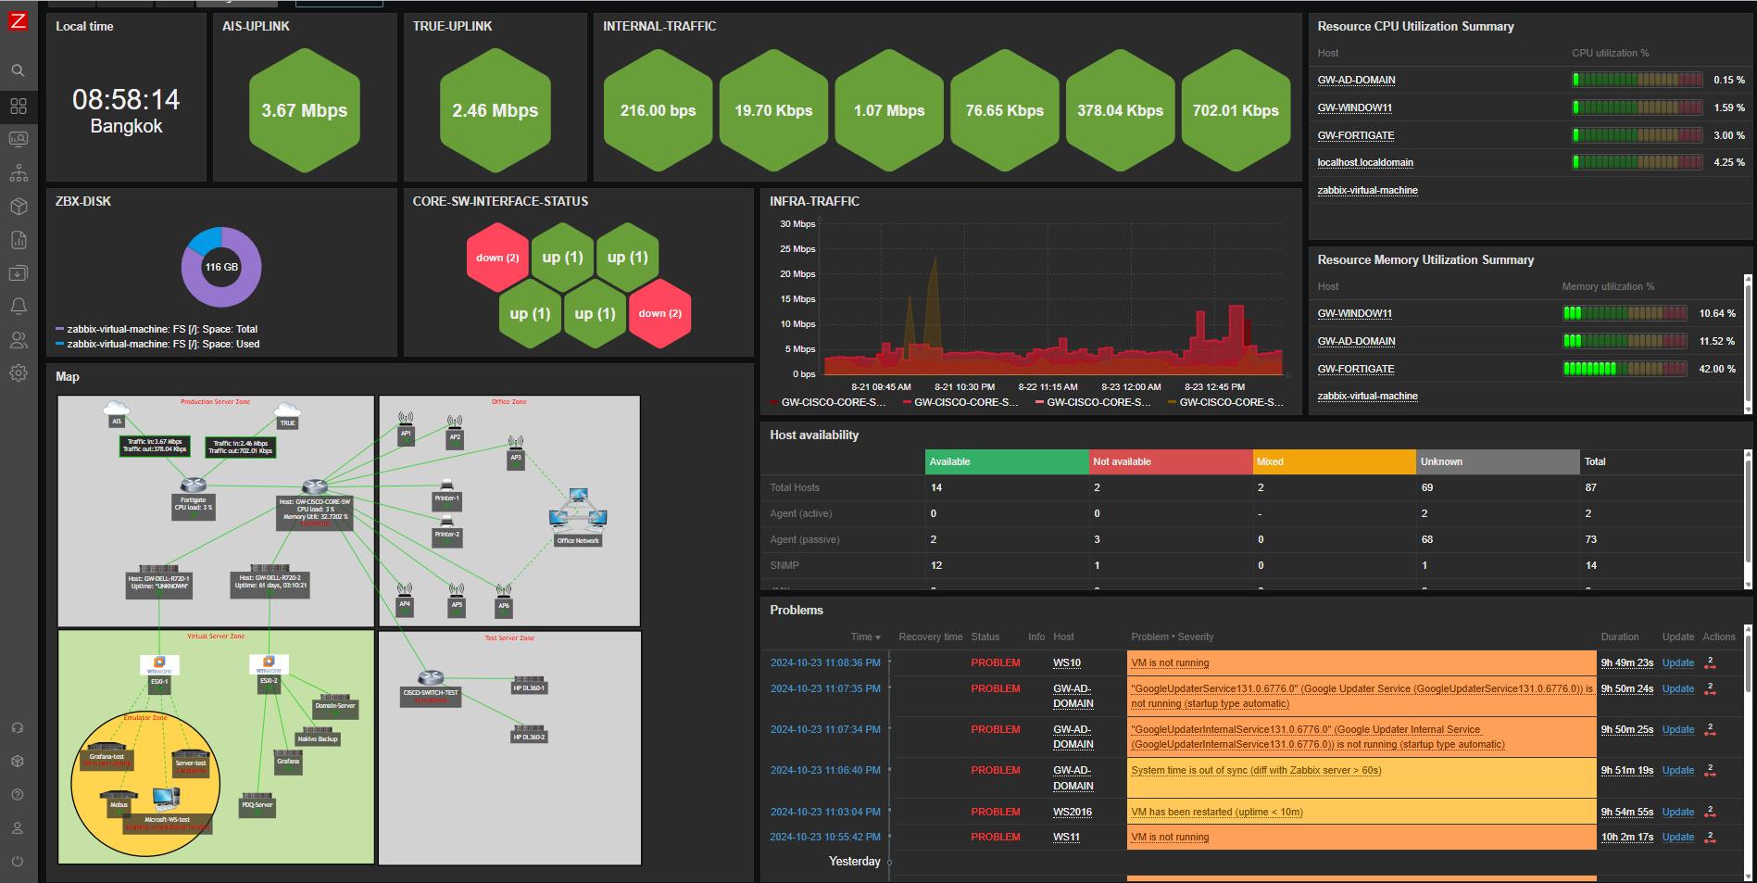Click the actions icon for the WS10 problem

[1710, 662]
